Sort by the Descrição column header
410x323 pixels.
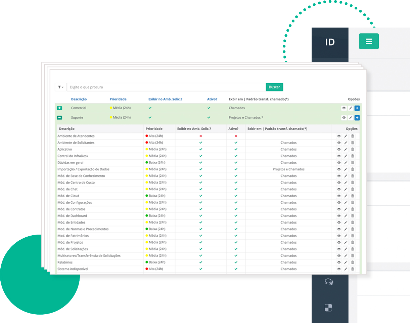[79, 99]
